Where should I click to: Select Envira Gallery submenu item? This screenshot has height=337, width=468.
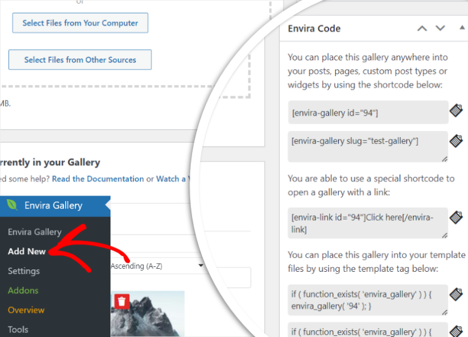pyautogui.click(x=35, y=232)
